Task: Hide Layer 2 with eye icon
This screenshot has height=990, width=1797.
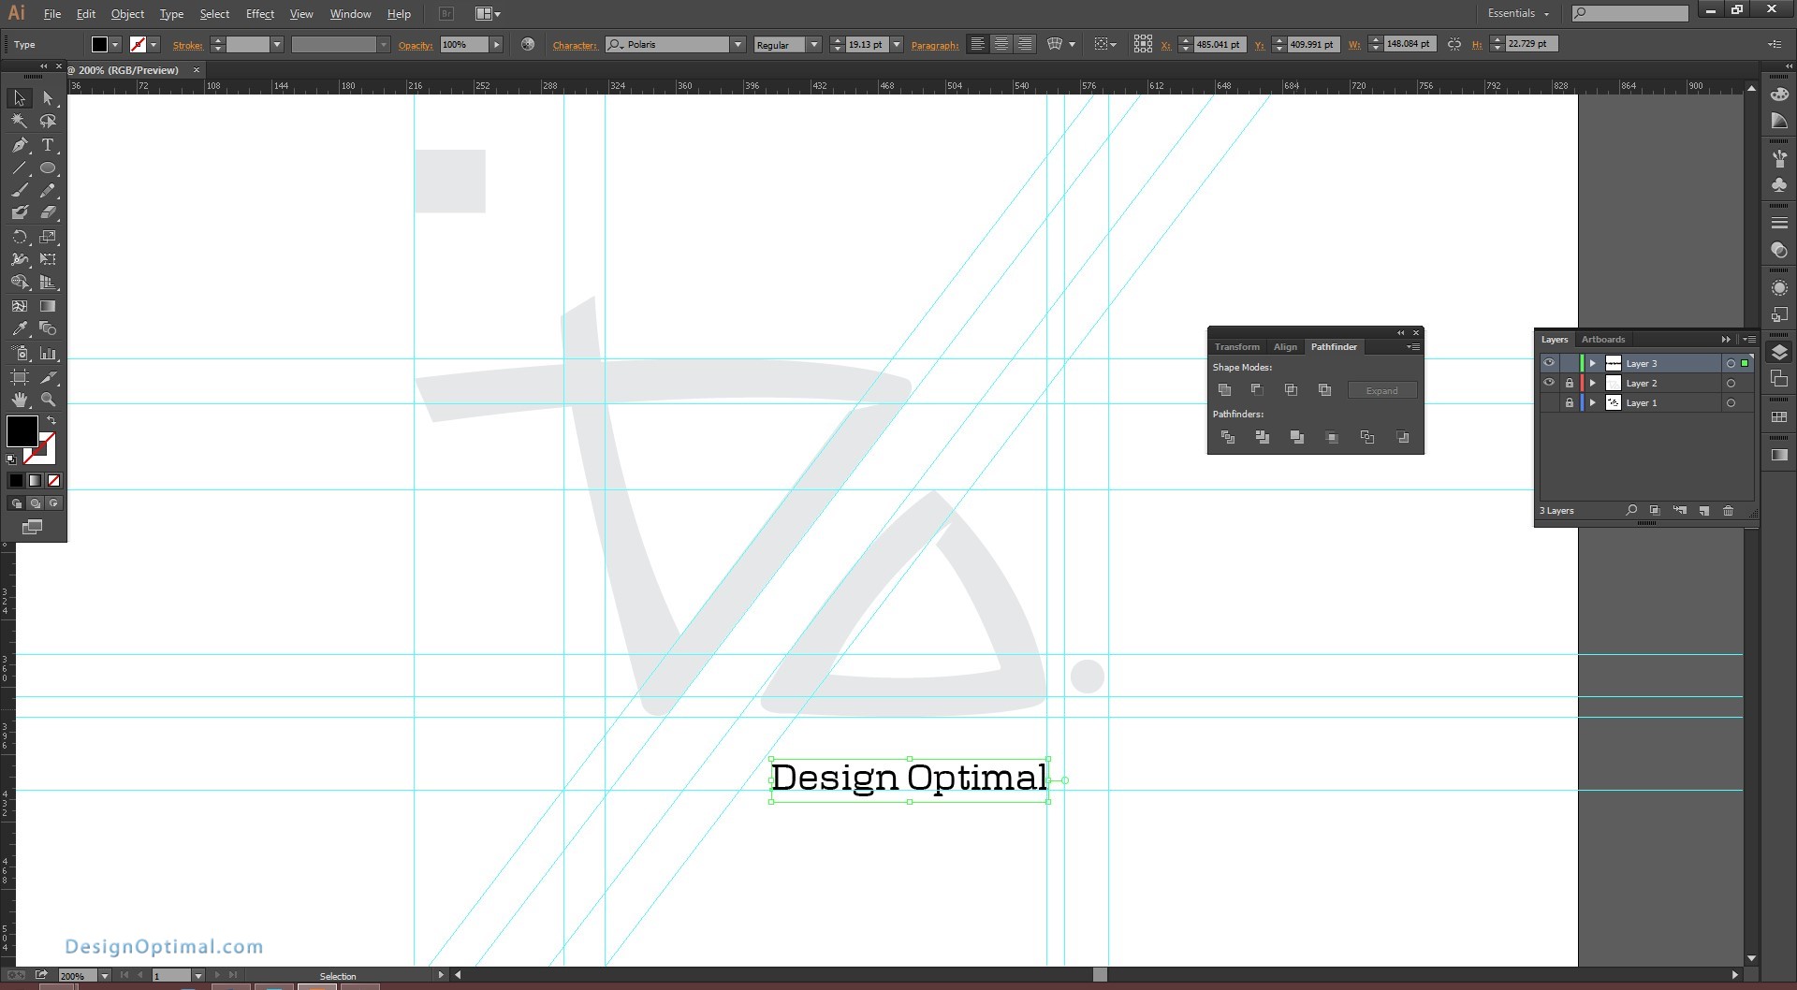Action: [x=1549, y=383]
